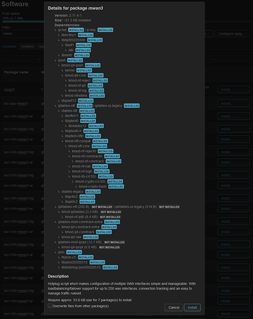Tick the Overwrite files from other package(s) checkbox
The height and width of the screenshot is (319, 253).
click(50, 306)
